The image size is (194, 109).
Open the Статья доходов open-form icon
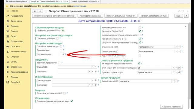[96, 80]
